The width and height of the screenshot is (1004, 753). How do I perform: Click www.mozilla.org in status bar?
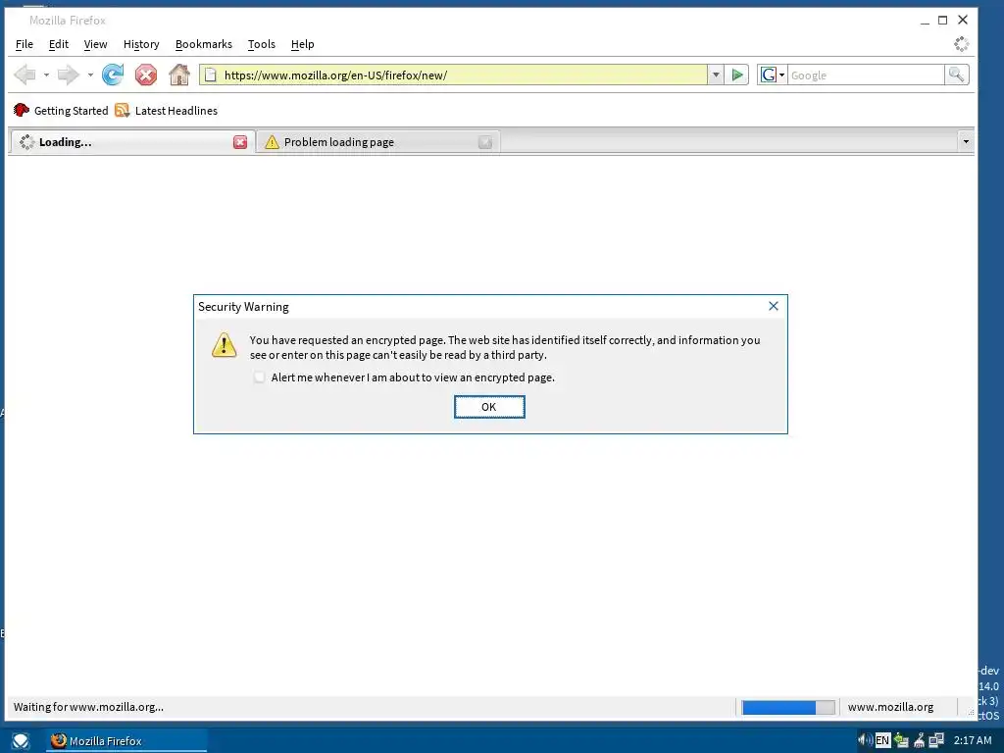(890, 707)
